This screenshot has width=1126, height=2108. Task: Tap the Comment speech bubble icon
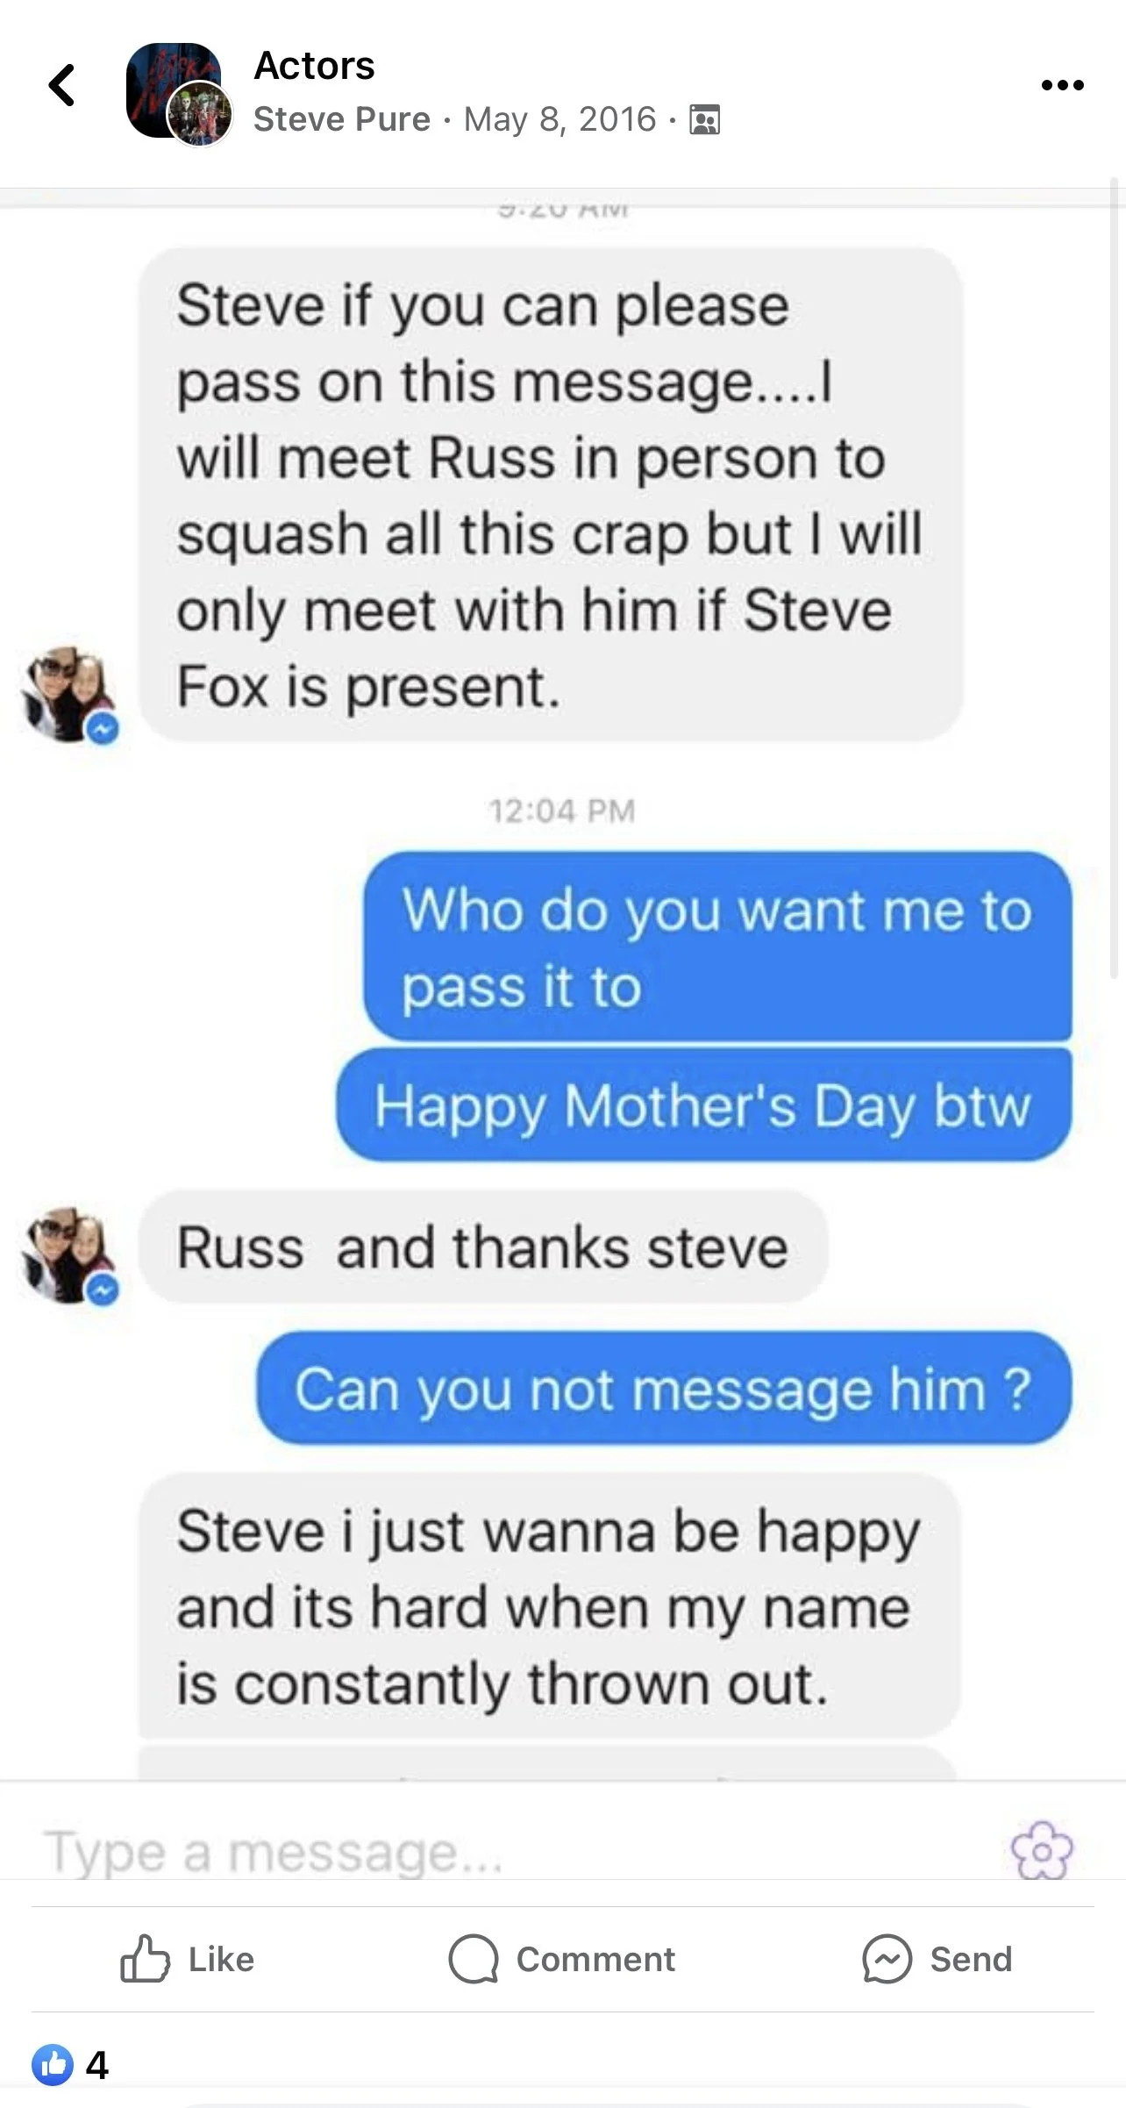click(474, 1959)
